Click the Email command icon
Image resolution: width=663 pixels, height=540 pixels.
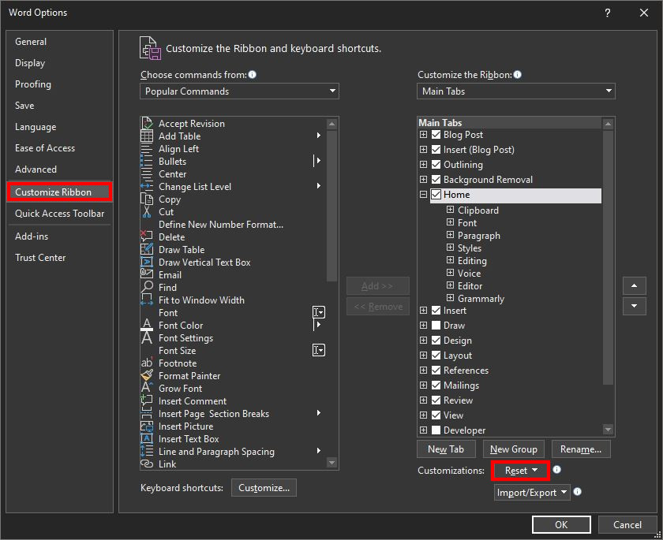click(147, 274)
